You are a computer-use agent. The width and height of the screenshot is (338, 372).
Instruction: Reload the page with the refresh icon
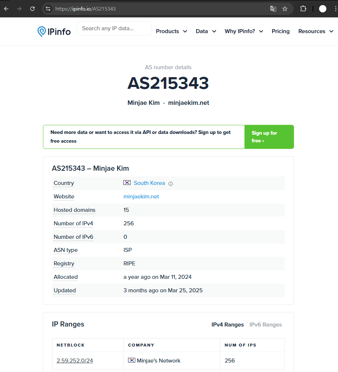pos(32,9)
